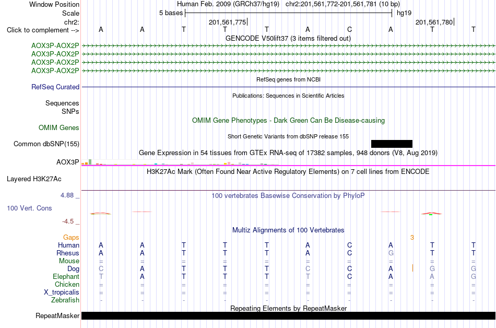
Task: Click the 201,561,775 position marker
Action: tap(228, 22)
